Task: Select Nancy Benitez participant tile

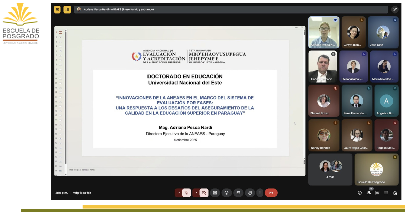Action: pyautogui.click(x=324, y=135)
